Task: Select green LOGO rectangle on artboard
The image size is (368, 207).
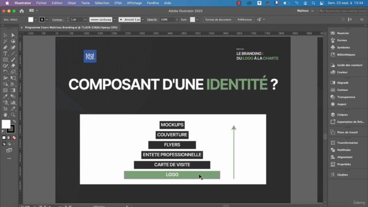Action: tap(172, 175)
